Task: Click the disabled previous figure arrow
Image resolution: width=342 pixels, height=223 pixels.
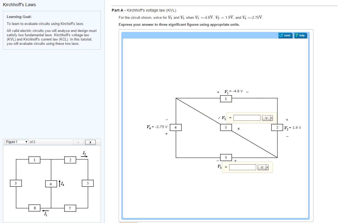Action: point(78,142)
